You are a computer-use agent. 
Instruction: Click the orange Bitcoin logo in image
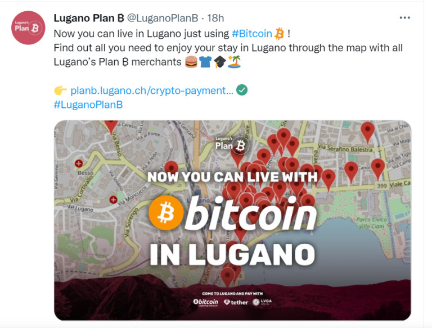(x=166, y=212)
